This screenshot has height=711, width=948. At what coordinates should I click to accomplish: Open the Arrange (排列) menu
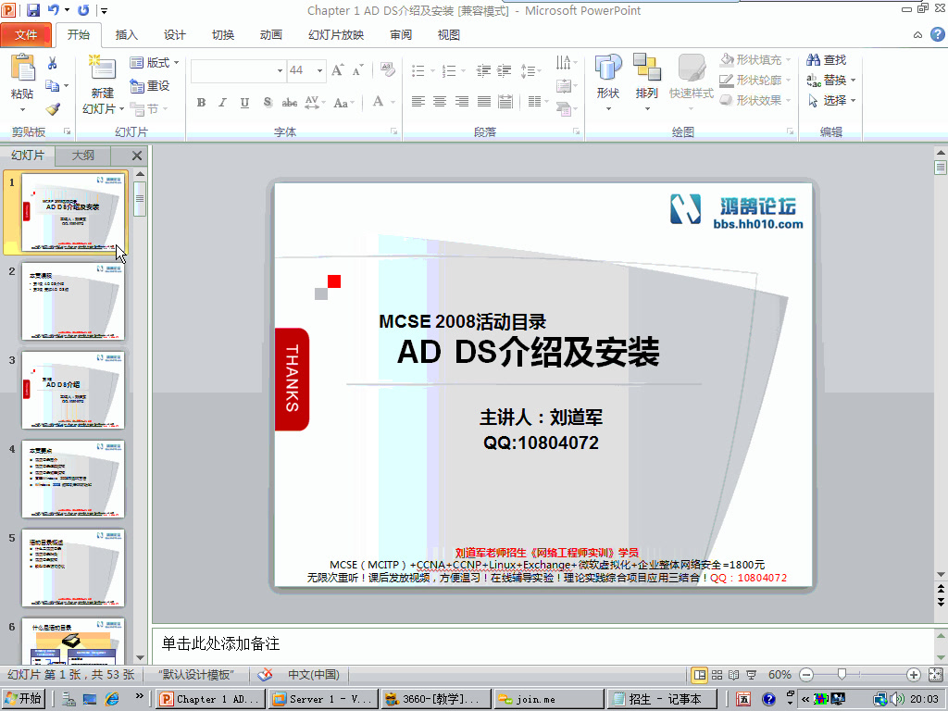click(x=646, y=82)
